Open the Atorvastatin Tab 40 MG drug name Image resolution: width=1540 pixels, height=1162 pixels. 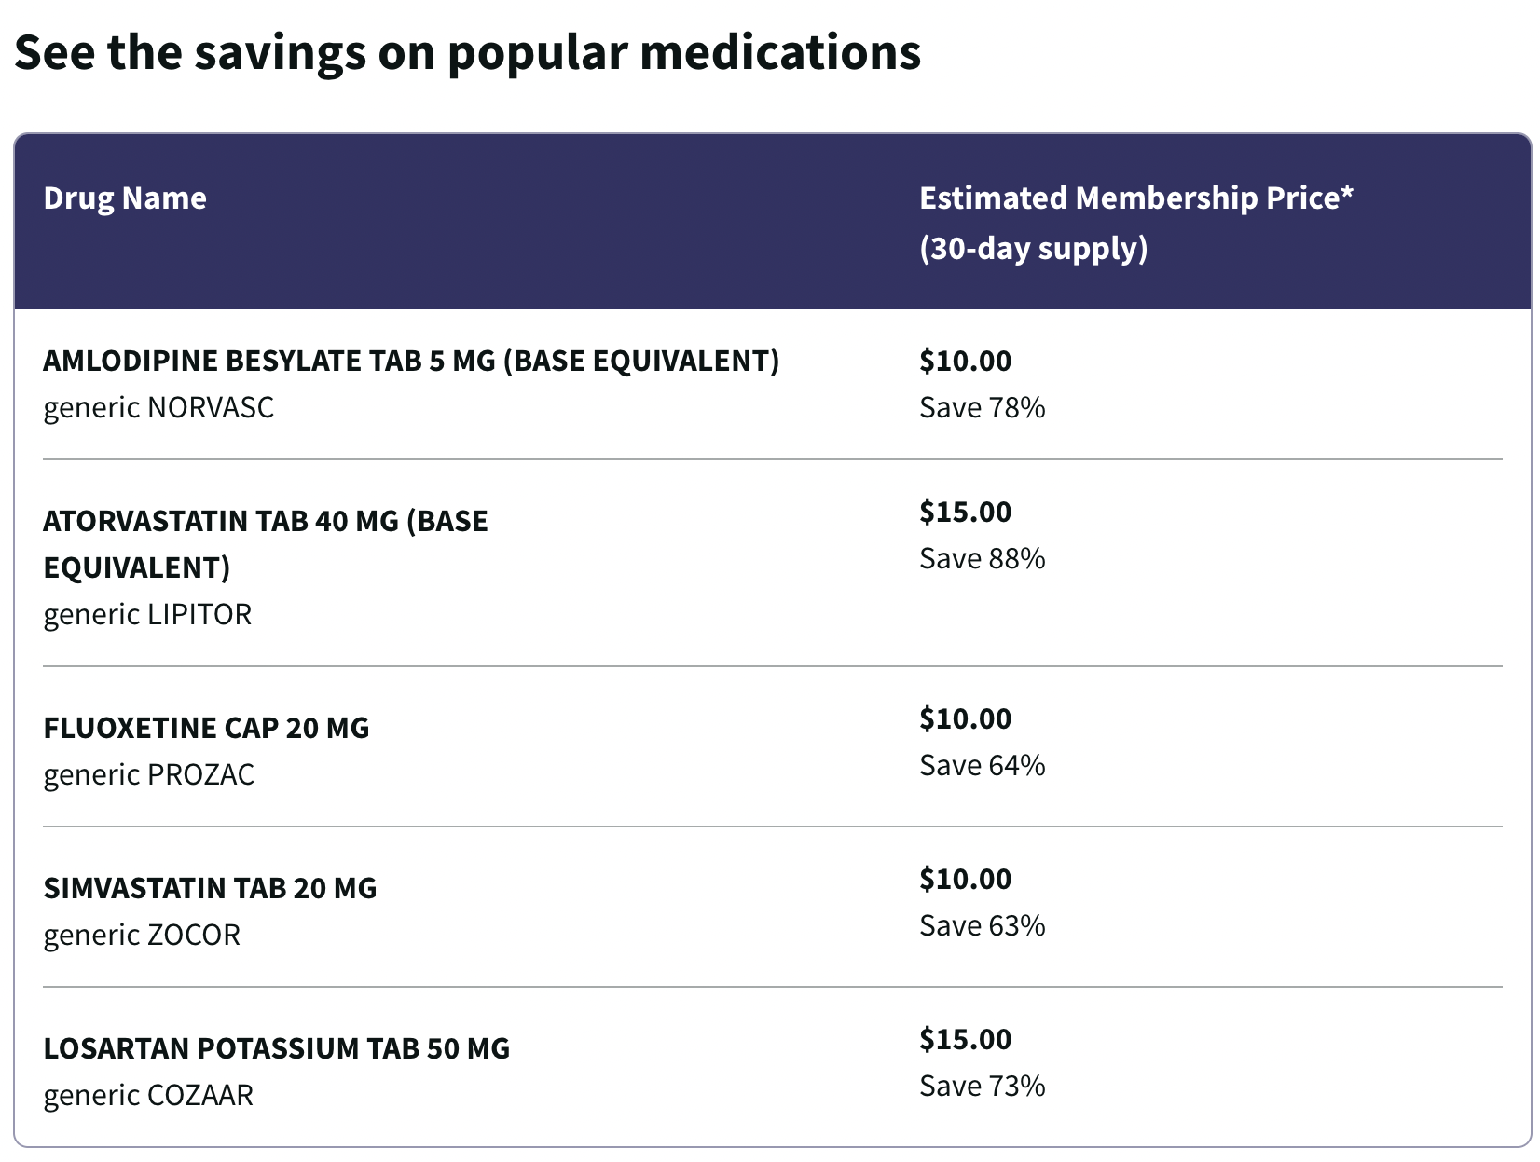click(265, 543)
